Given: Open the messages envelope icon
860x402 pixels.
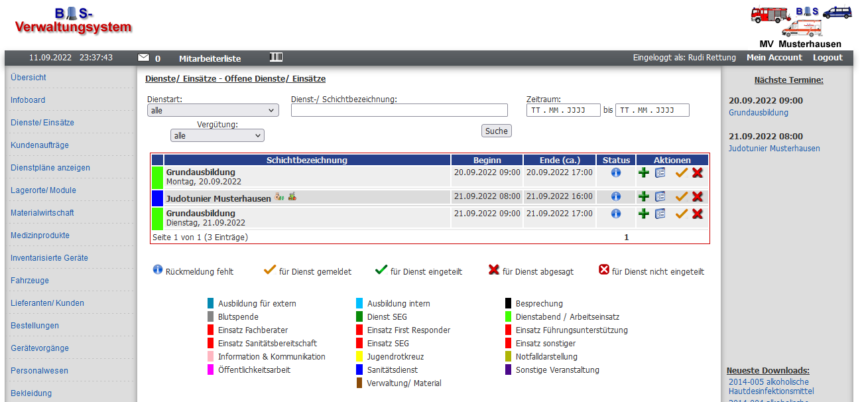Looking at the screenshot, I should coord(143,58).
